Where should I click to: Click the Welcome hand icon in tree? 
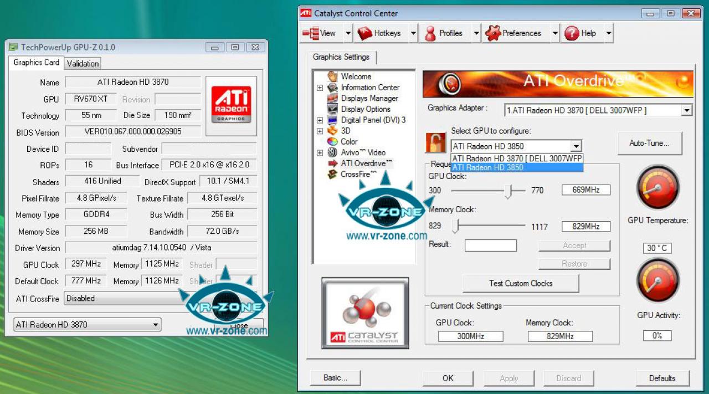tap(332, 76)
